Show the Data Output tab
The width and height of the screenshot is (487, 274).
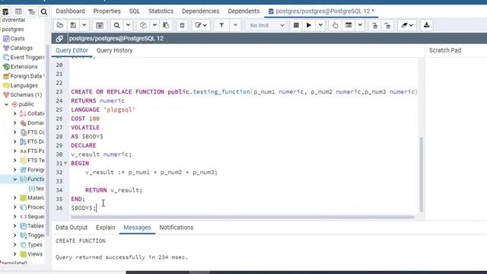72,228
